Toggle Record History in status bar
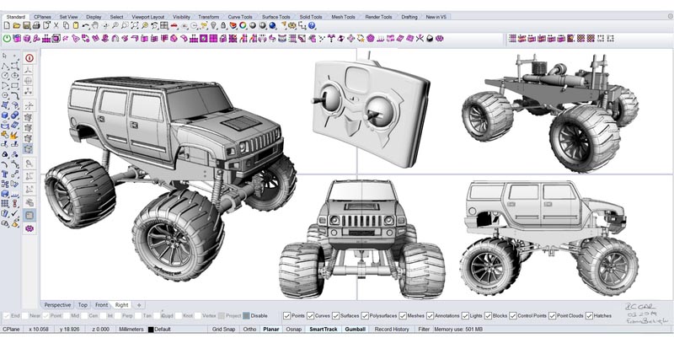674x343 pixels. coord(392,330)
